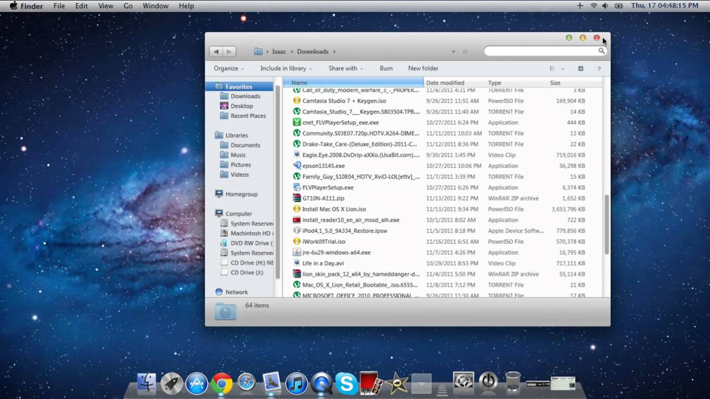The height and width of the screenshot is (399, 710).
Task: Select Install Mac OS X Lion.iso file
Action: click(x=334, y=209)
